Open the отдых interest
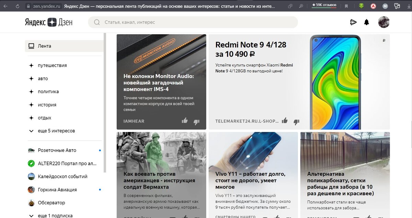Viewport: 412px width, 218px height. pyautogui.click(x=45, y=118)
